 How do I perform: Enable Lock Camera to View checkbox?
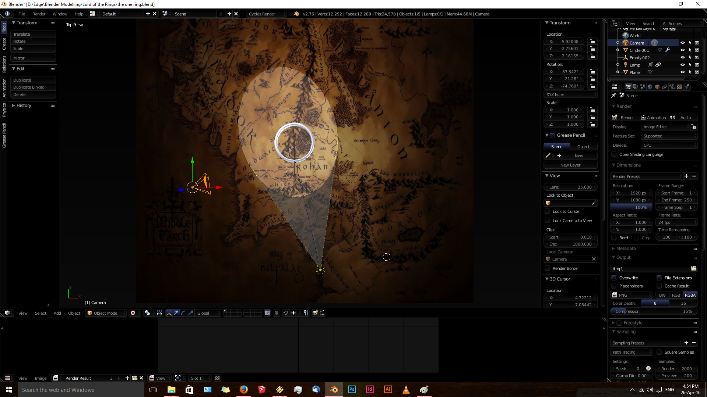[547, 221]
